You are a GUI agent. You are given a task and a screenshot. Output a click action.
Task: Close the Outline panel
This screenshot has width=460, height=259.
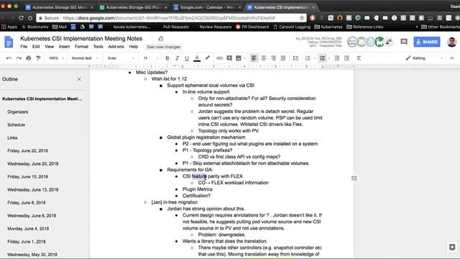[x=79, y=79]
